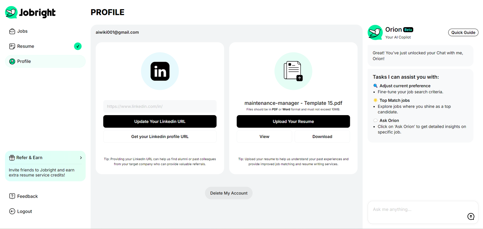The height and width of the screenshot is (229, 483).
Task: Open the Quick Guide button
Action: (x=463, y=33)
